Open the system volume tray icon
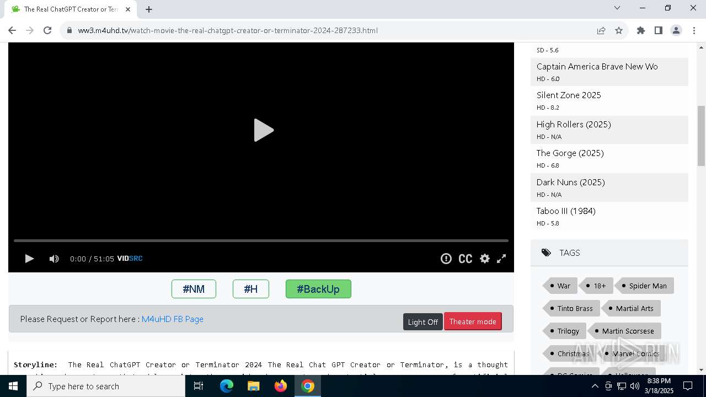Screen dimensions: 706x397 (635, 386)
